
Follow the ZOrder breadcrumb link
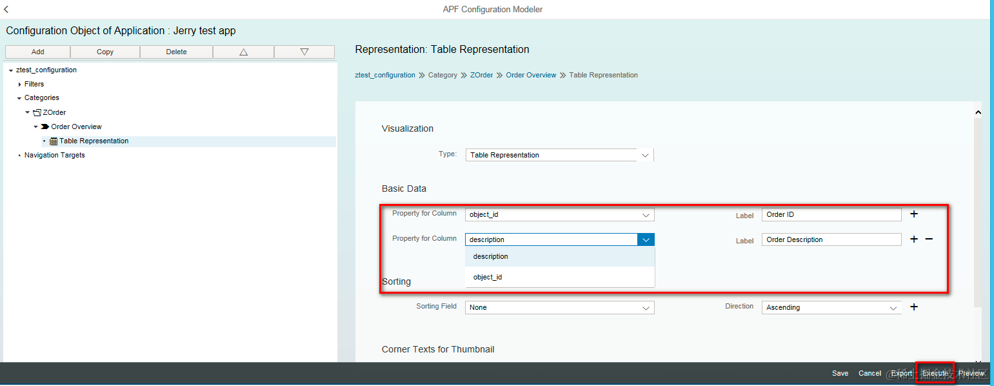[x=481, y=75]
